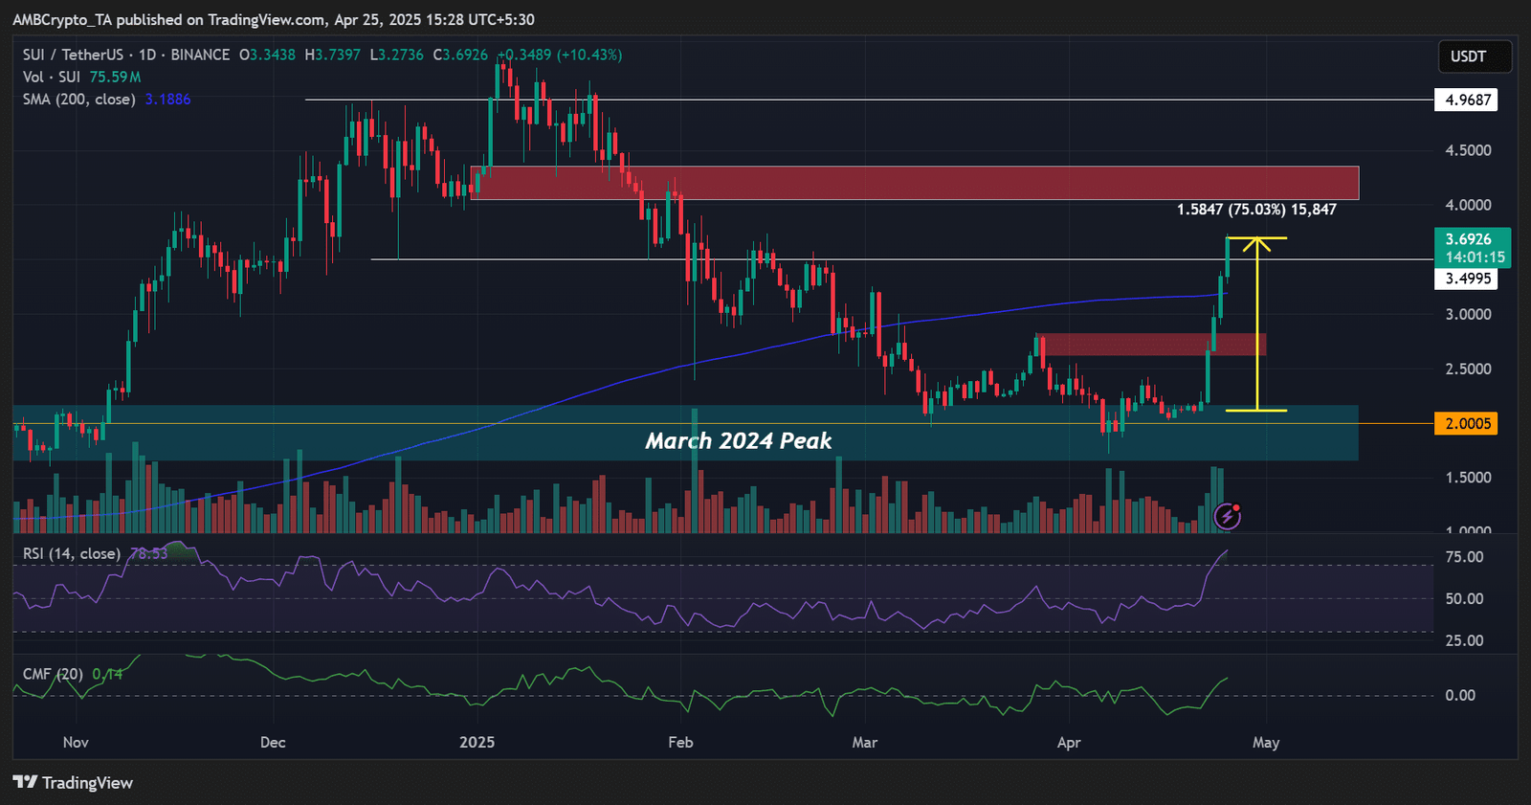Viewport: 1531px width, 805px height.
Task: Click the AMBCrypto_TA published header text
Action: tap(273, 19)
